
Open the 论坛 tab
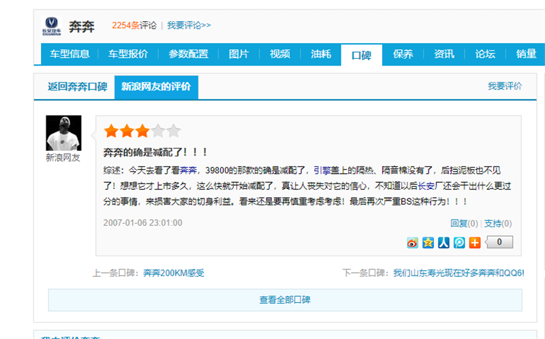pyautogui.click(x=485, y=54)
